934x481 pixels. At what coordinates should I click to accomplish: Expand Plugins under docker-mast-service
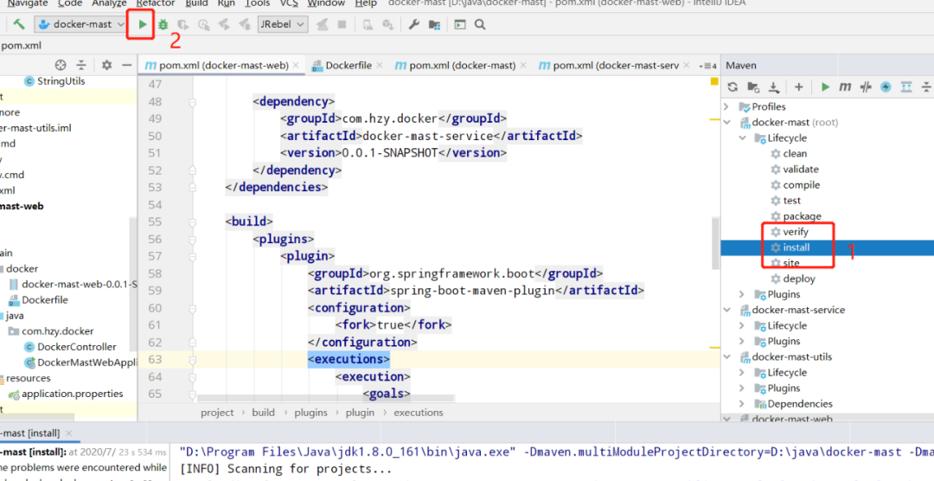point(742,342)
